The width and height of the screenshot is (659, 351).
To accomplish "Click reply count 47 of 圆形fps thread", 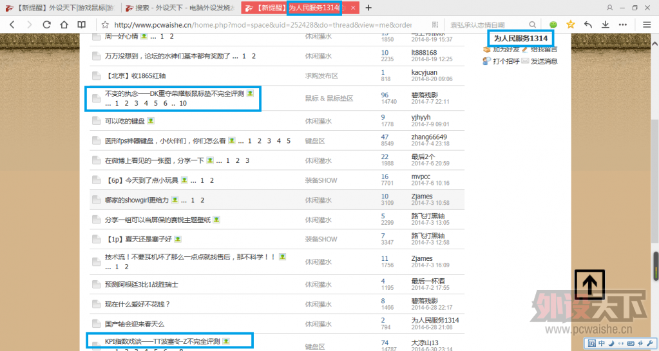I will click(x=385, y=137).
